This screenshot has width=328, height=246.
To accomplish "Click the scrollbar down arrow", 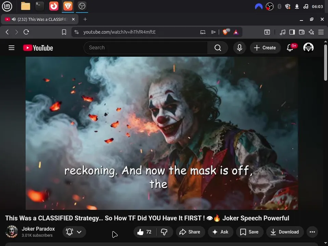I will (x=326, y=244).
